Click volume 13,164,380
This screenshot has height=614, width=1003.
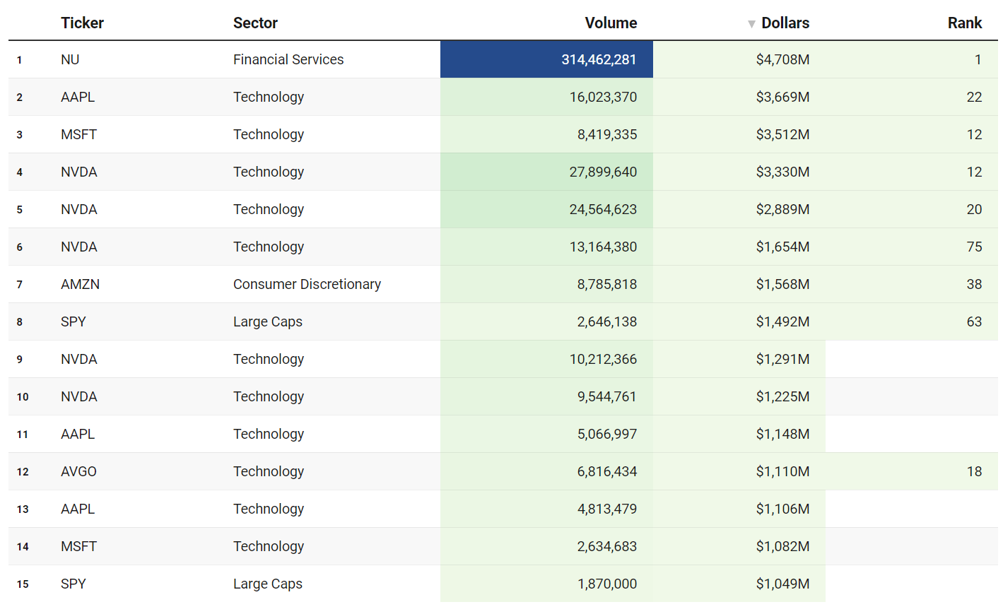(603, 247)
